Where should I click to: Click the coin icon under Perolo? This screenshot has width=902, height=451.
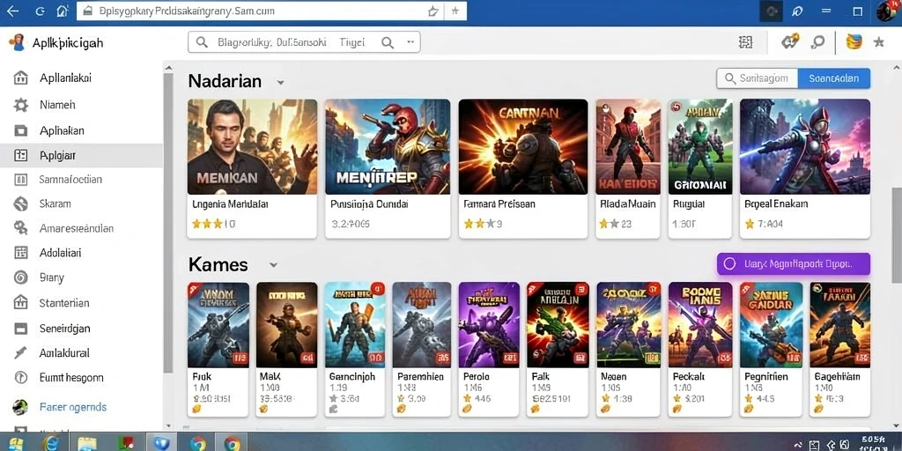(467, 409)
